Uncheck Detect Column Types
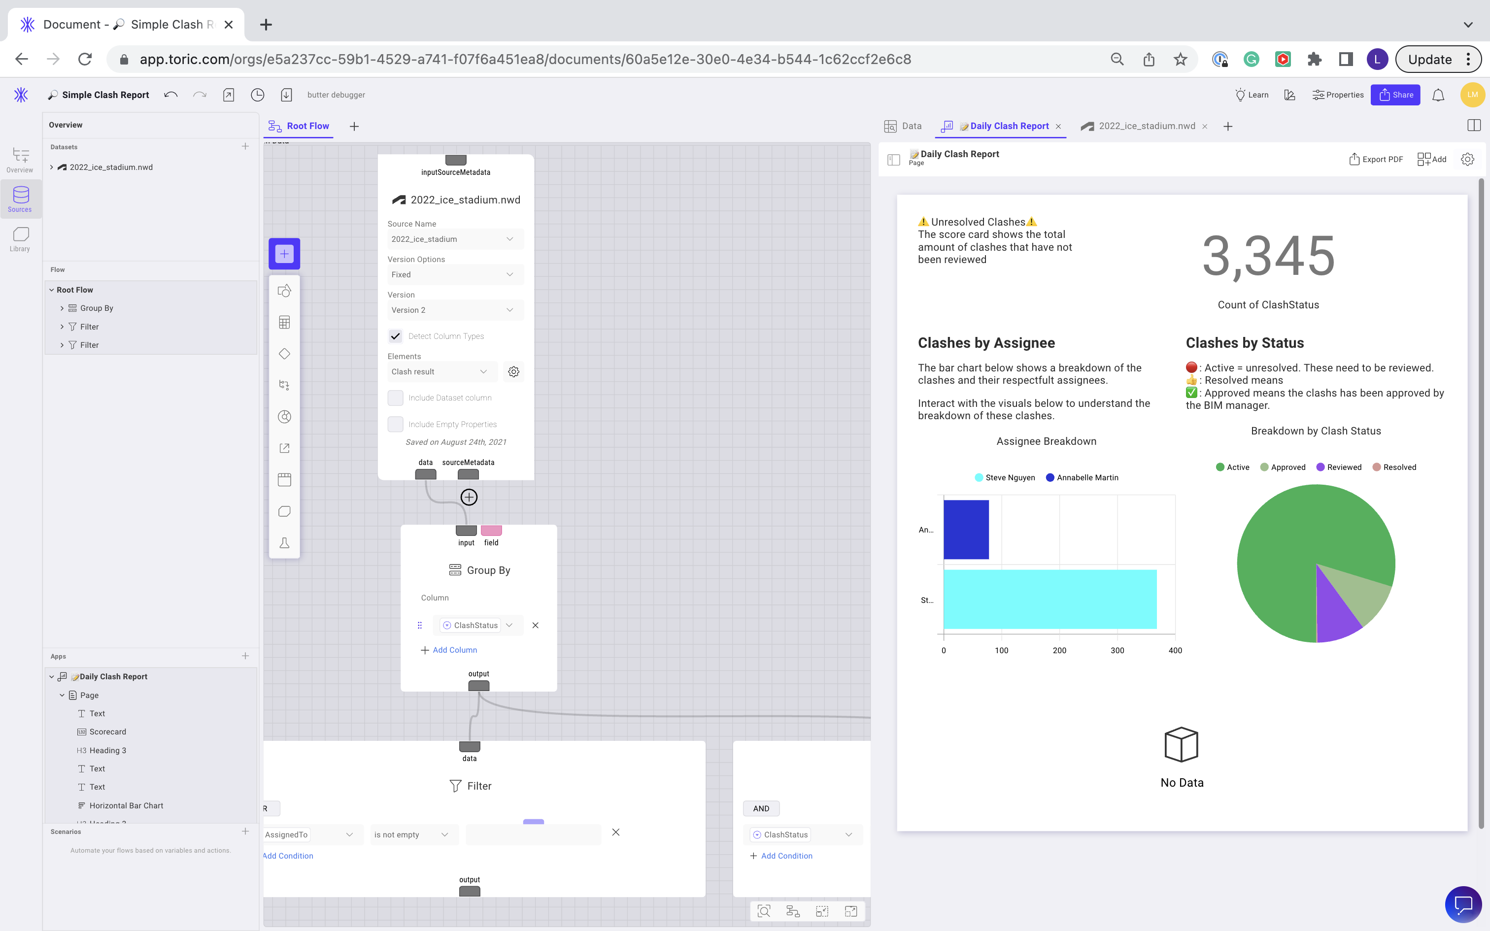The width and height of the screenshot is (1490, 931). (395, 335)
